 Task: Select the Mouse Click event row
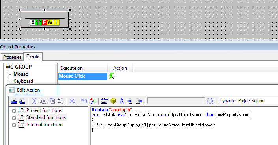(x=82, y=76)
